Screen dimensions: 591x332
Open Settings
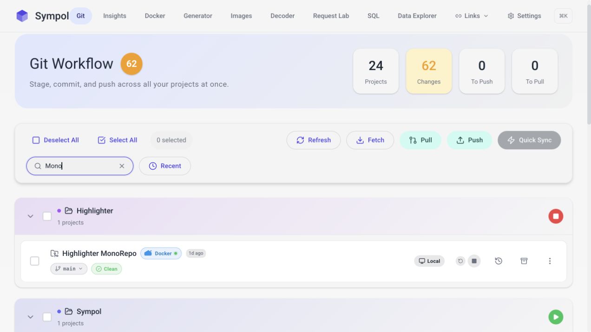(525, 16)
